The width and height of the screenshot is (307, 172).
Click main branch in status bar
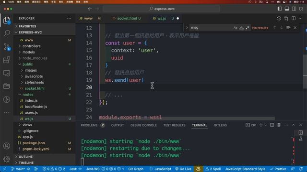[x=18, y=169]
